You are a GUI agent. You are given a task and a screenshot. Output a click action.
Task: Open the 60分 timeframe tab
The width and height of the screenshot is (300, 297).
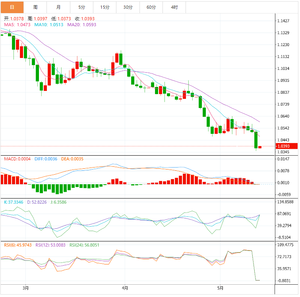pos(151,7)
